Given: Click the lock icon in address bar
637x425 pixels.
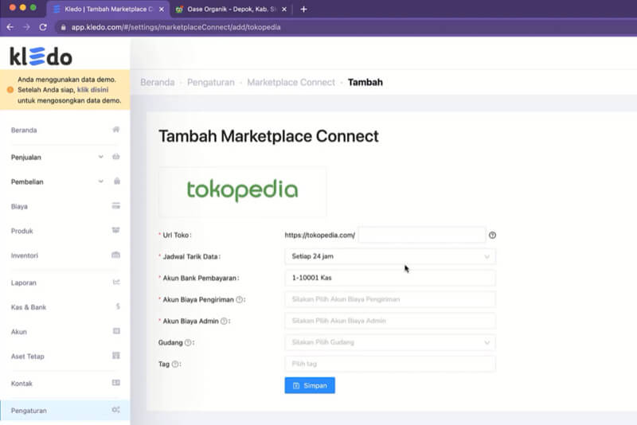Looking at the screenshot, I should [63, 27].
